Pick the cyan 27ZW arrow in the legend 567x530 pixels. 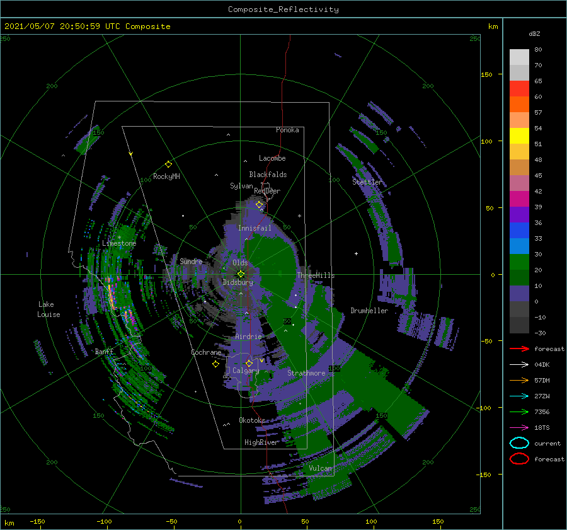(x=519, y=396)
